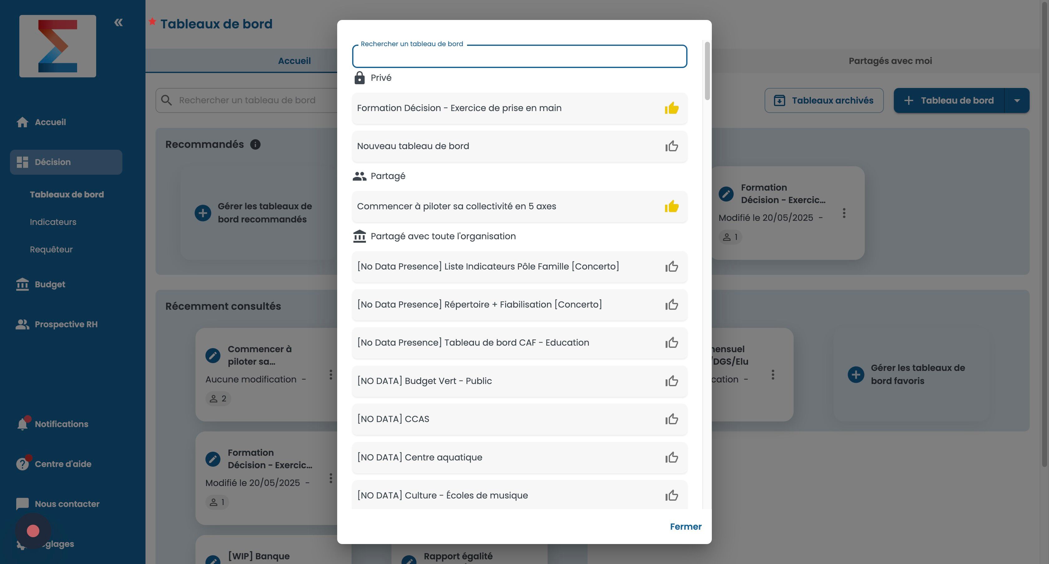This screenshot has width=1049, height=564.
Task: Open Indicateurs in the sidebar menu
Action: coord(53,222)
